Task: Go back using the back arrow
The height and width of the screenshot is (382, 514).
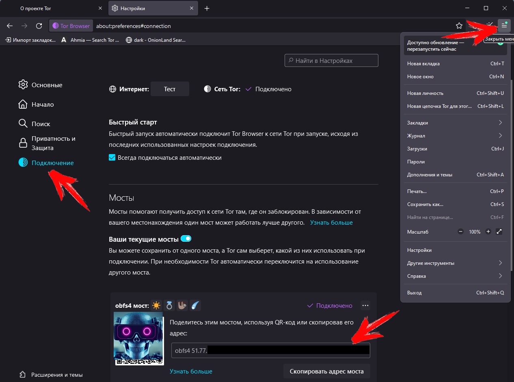Action: point(10,26)
